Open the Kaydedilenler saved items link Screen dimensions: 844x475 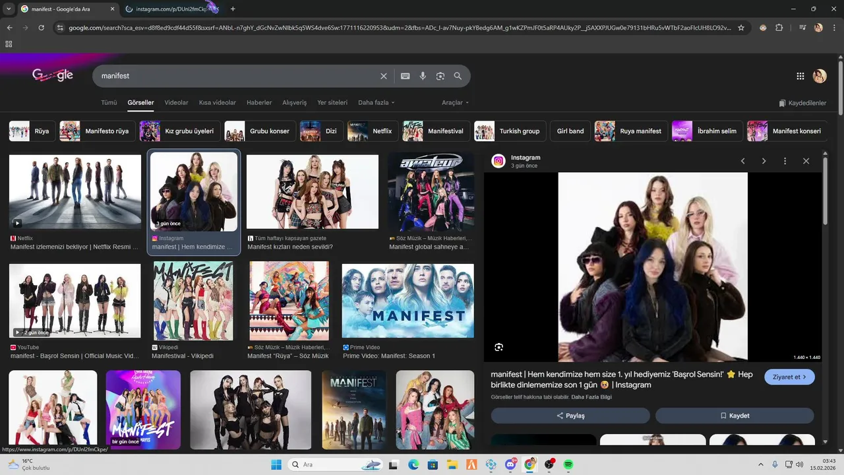point(802,103)
